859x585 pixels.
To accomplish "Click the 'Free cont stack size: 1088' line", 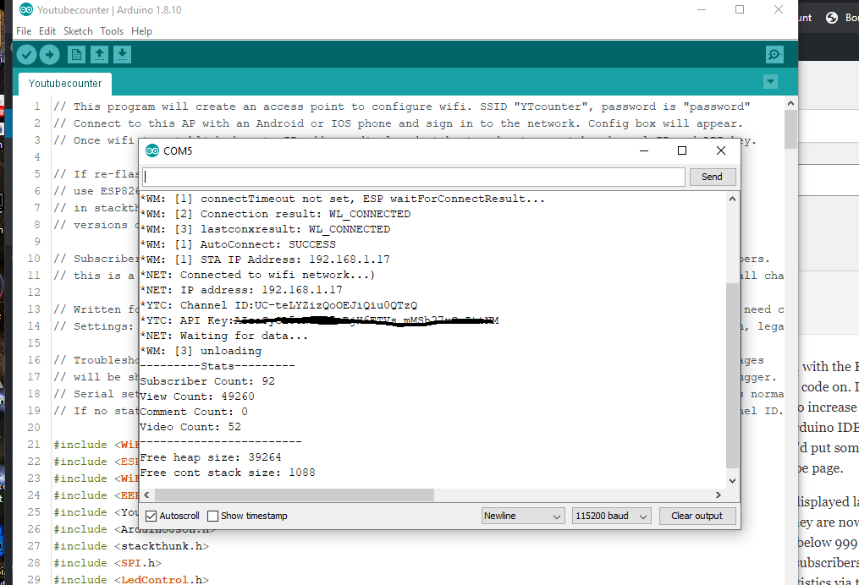I will (228, 473).
